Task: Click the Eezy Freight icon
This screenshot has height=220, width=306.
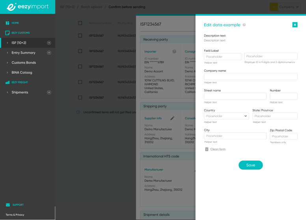Action: (x=7, y=82)
